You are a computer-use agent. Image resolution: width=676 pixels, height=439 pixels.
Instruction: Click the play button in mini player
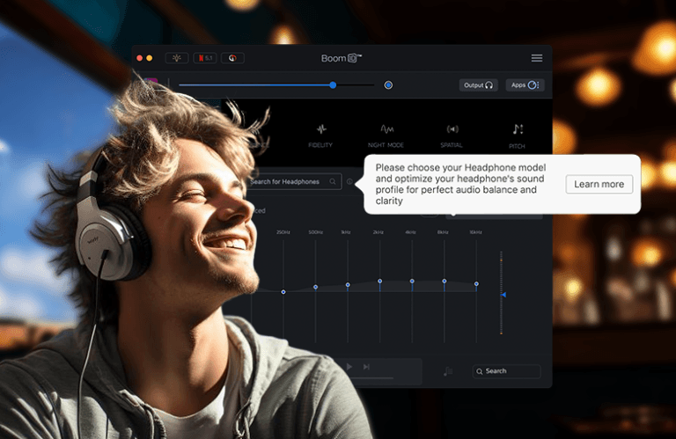click(x=349, y=367)
